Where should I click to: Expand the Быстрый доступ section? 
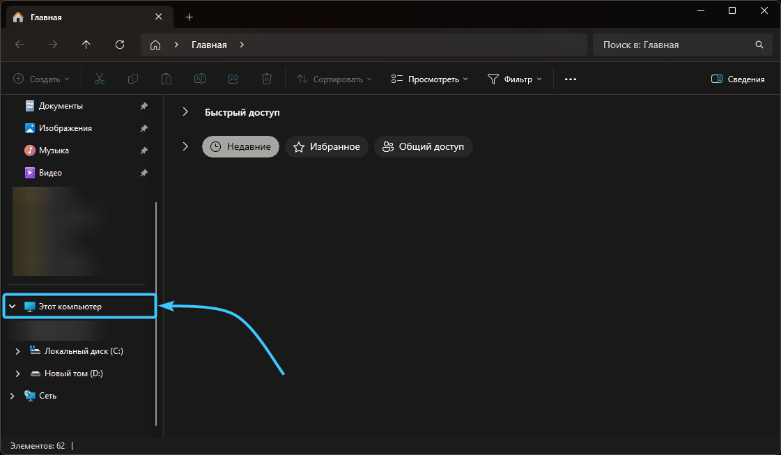click(185, 112)
